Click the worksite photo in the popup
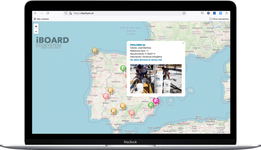This screenshot has width=261, height=150. coord(156,79)
